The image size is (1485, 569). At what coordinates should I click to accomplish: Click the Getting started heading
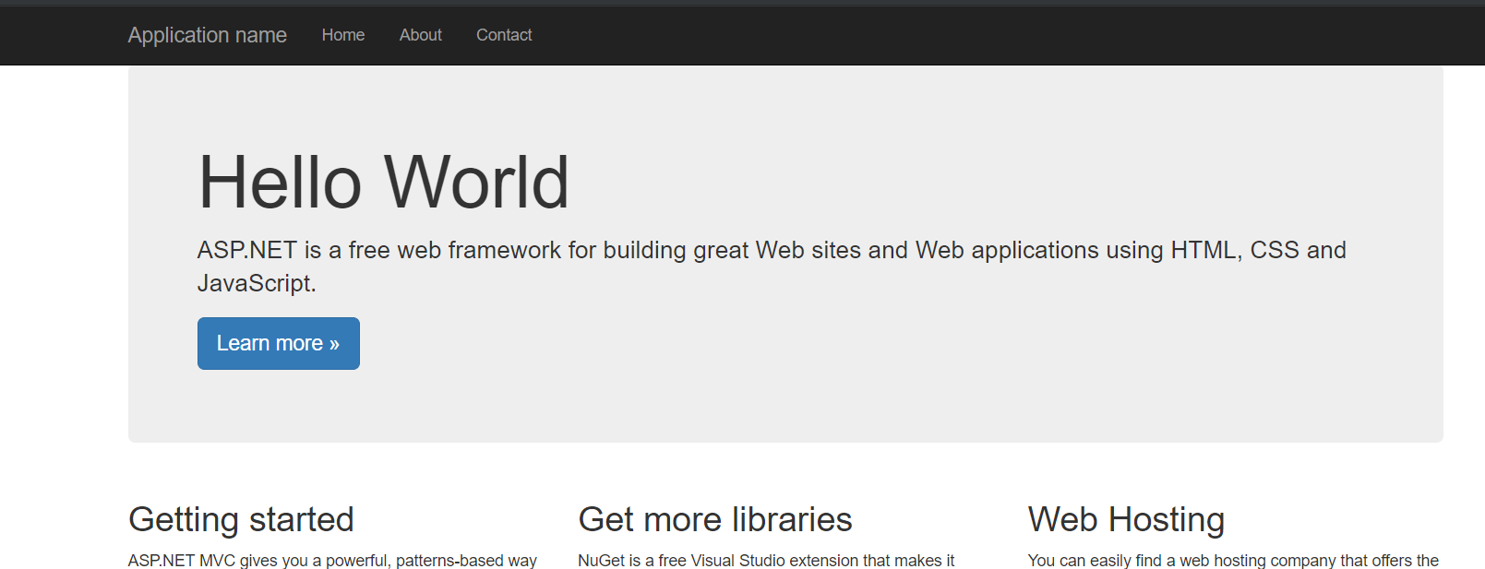click(x=241, y=520)
